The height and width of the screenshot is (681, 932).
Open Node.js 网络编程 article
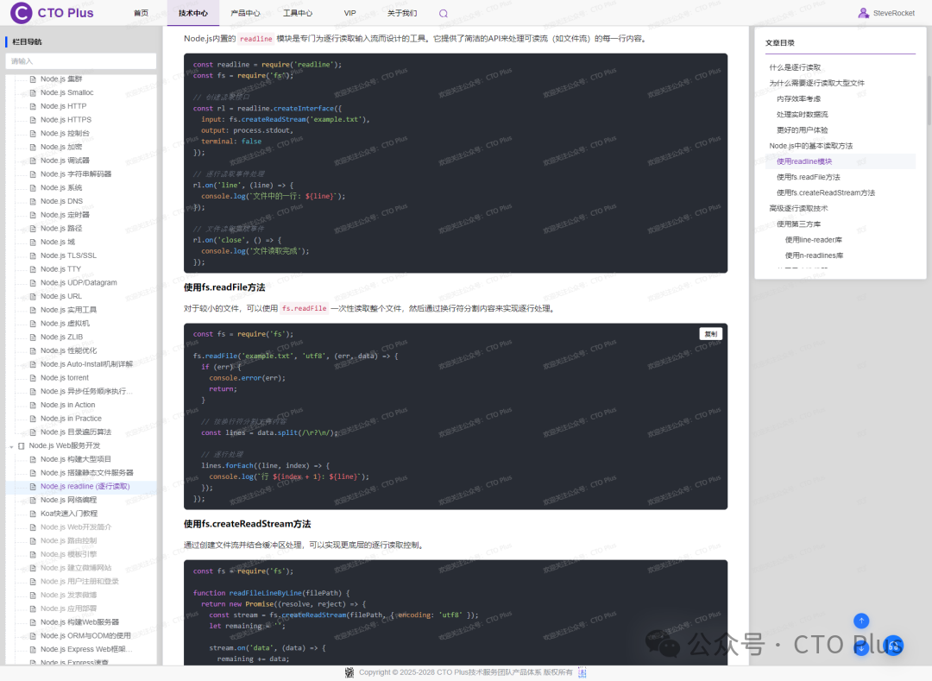(x=68, y=500)
